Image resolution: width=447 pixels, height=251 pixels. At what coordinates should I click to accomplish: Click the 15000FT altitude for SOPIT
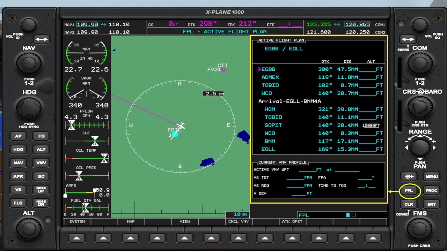coord(371,125)
